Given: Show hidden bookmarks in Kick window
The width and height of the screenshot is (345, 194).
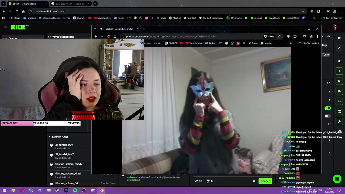Looking at the screenshot, I should pos(314,18).
